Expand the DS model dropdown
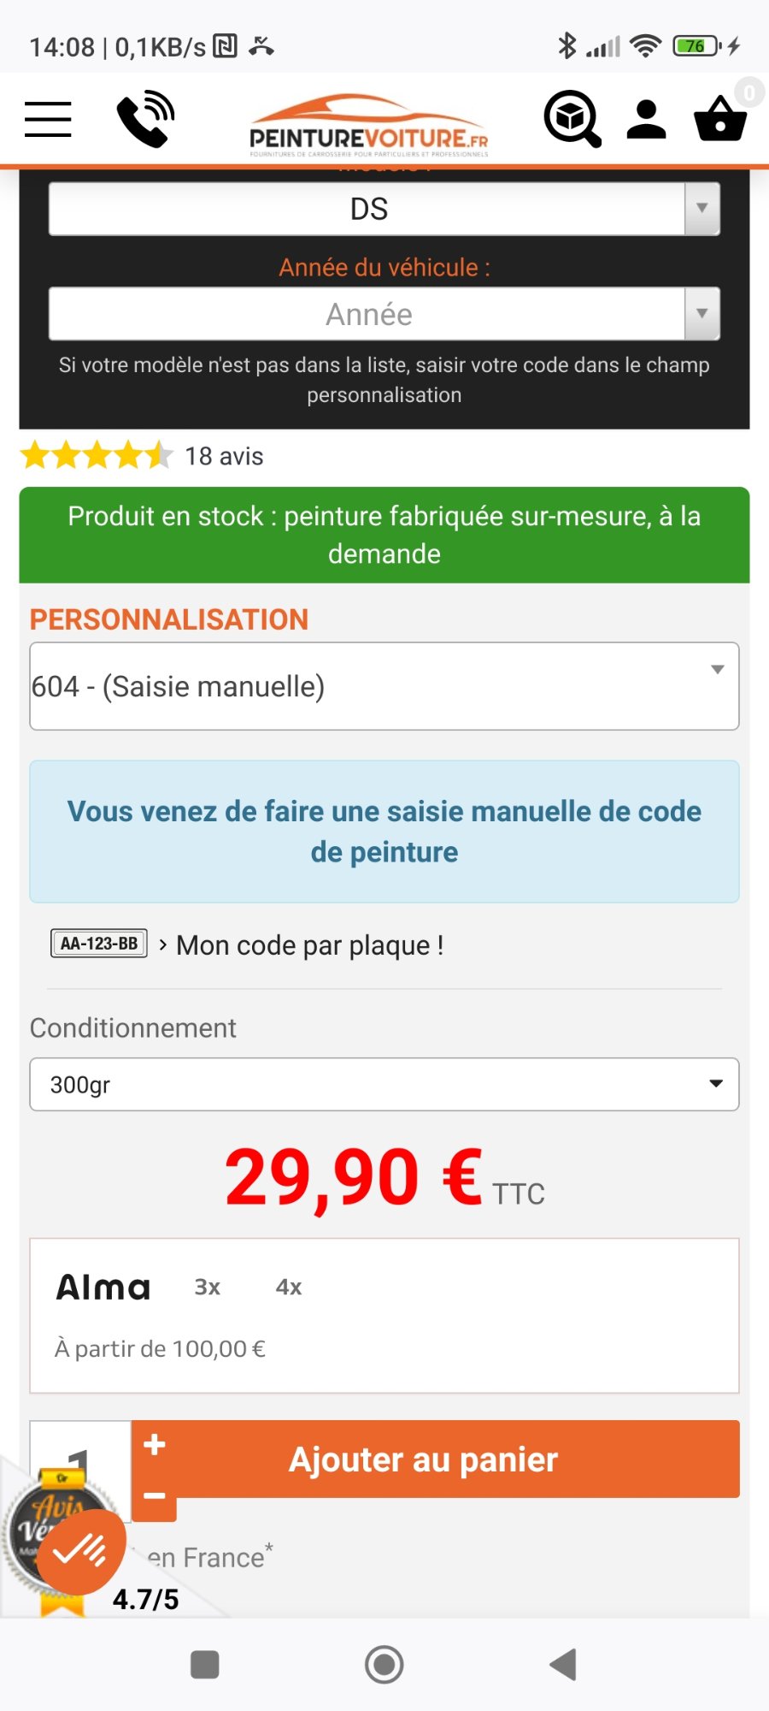Viewport: 769px width, 1711px height. (x=384, y=209)
